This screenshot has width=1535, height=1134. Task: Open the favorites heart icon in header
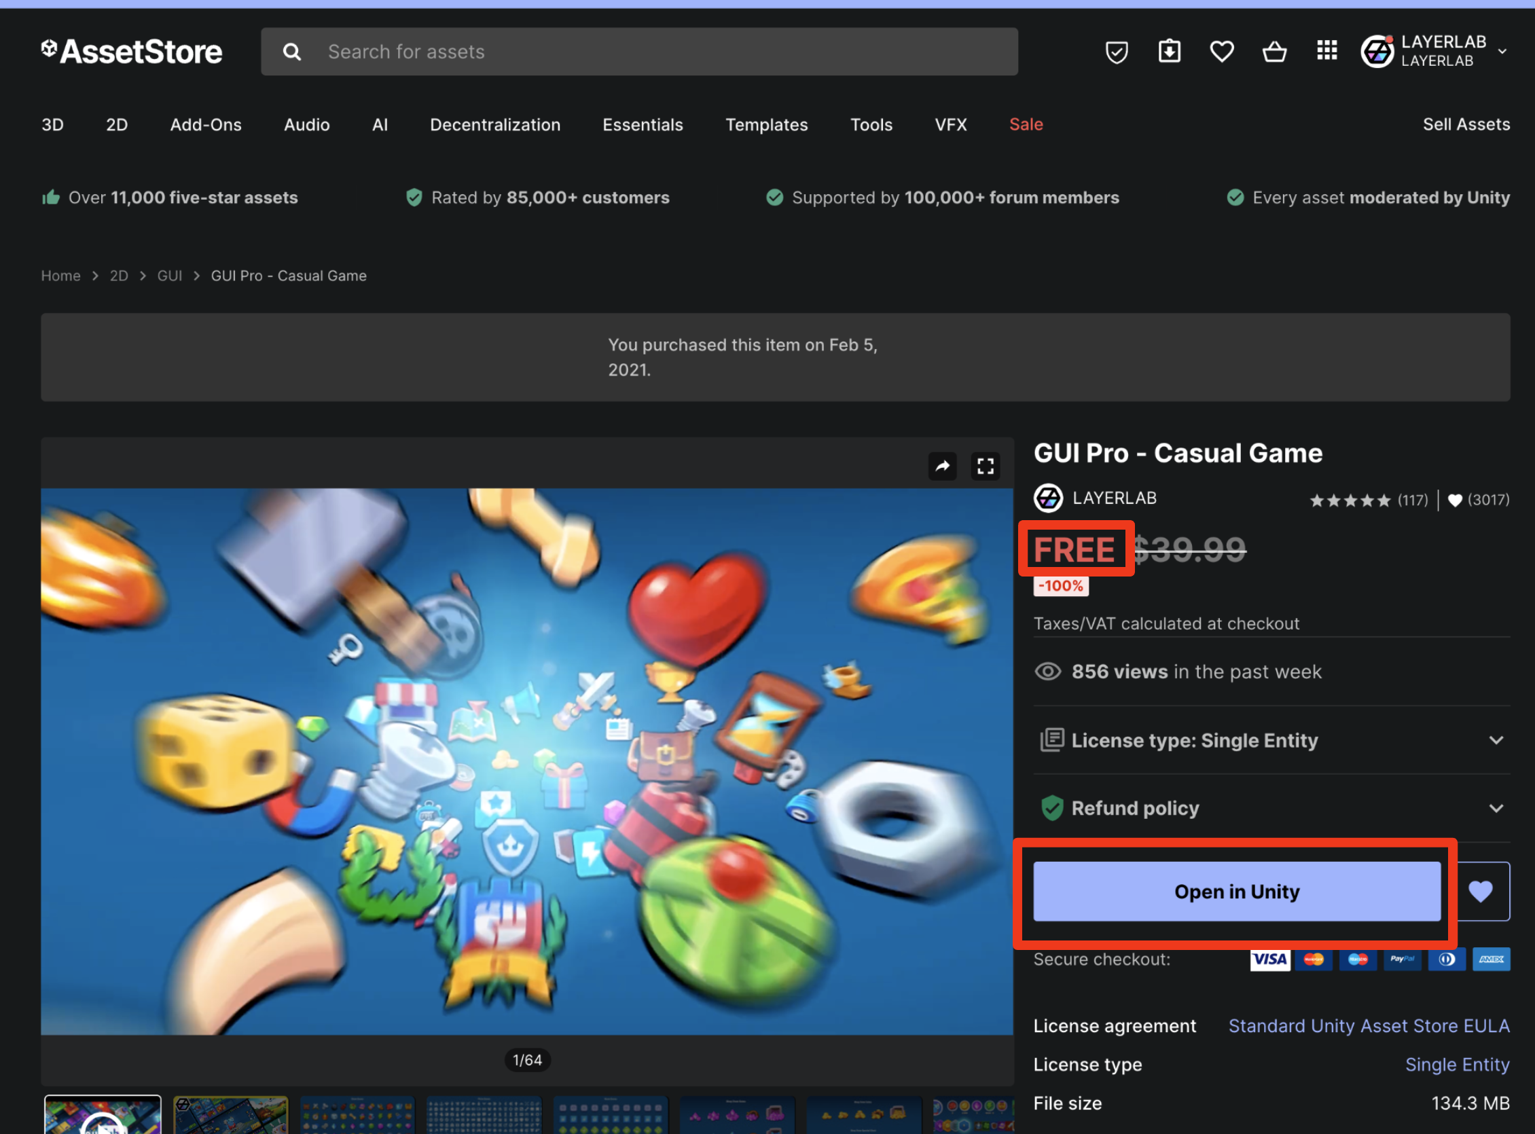pyautogui.click(x=1221, y=52)
